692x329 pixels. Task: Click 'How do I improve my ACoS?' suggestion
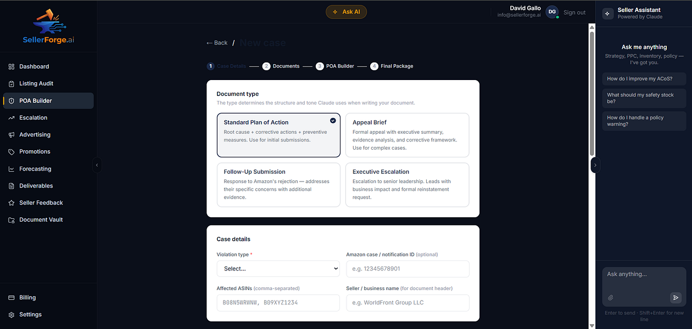(x=644, y=79)
